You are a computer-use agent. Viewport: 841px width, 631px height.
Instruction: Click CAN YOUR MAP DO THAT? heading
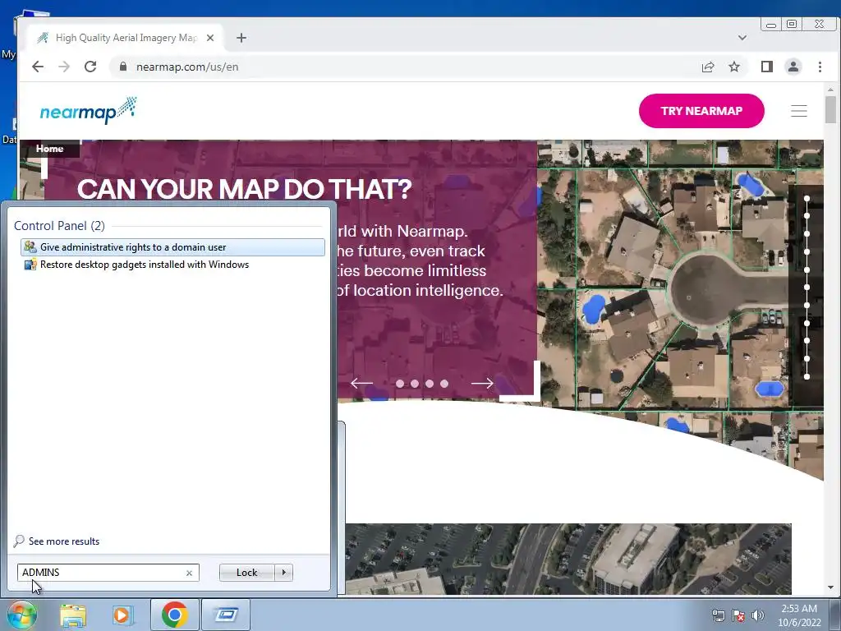point(245,189)
